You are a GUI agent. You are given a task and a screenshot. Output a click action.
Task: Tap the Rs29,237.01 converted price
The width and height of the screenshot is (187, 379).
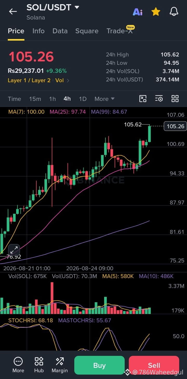(26, 71)
